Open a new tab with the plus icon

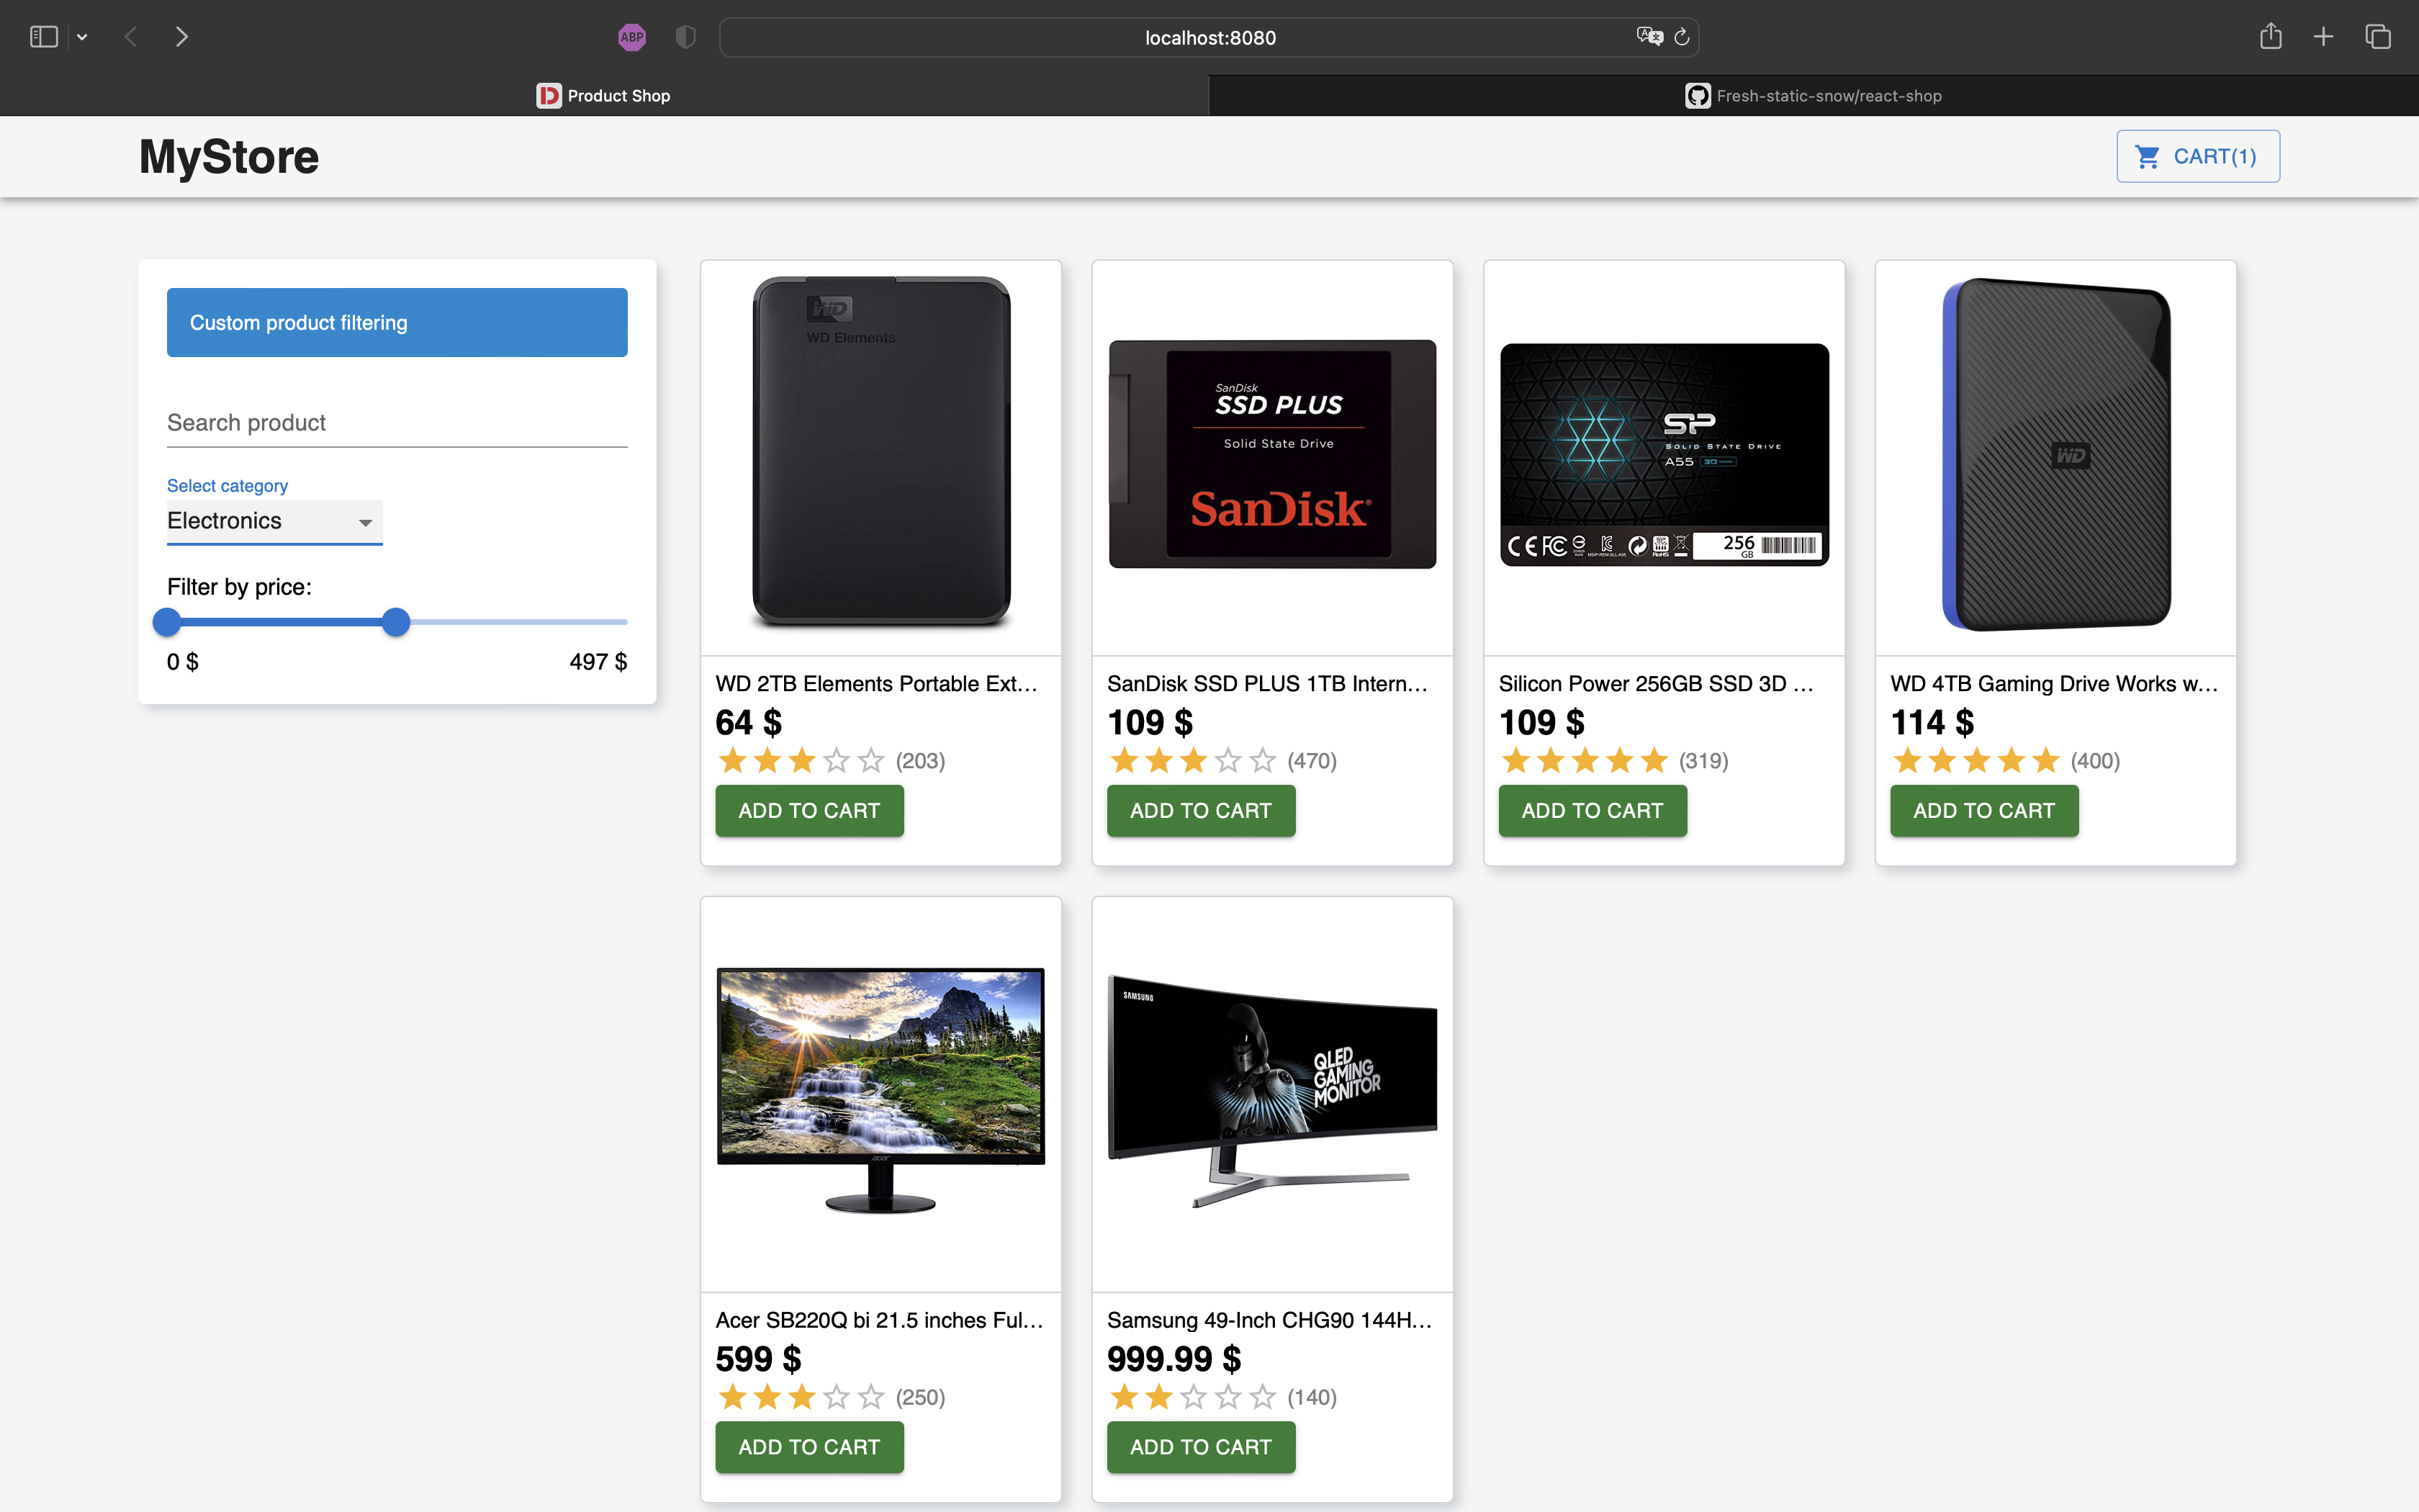pyautogui.click(x=2323, y=37)
